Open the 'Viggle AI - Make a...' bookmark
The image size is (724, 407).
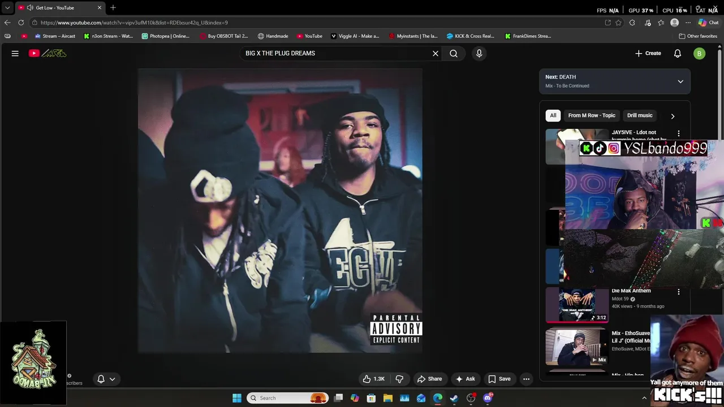coord(355,36)
